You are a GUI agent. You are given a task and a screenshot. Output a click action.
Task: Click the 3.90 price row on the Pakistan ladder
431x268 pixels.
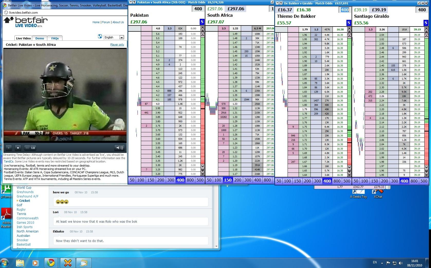tap(158, 113)
